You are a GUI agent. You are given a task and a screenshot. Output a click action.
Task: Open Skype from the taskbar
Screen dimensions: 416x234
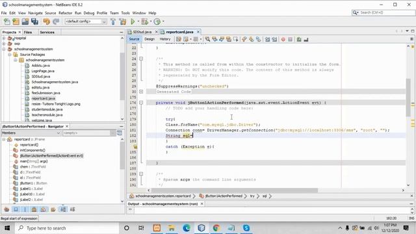[x=246, y=228]
